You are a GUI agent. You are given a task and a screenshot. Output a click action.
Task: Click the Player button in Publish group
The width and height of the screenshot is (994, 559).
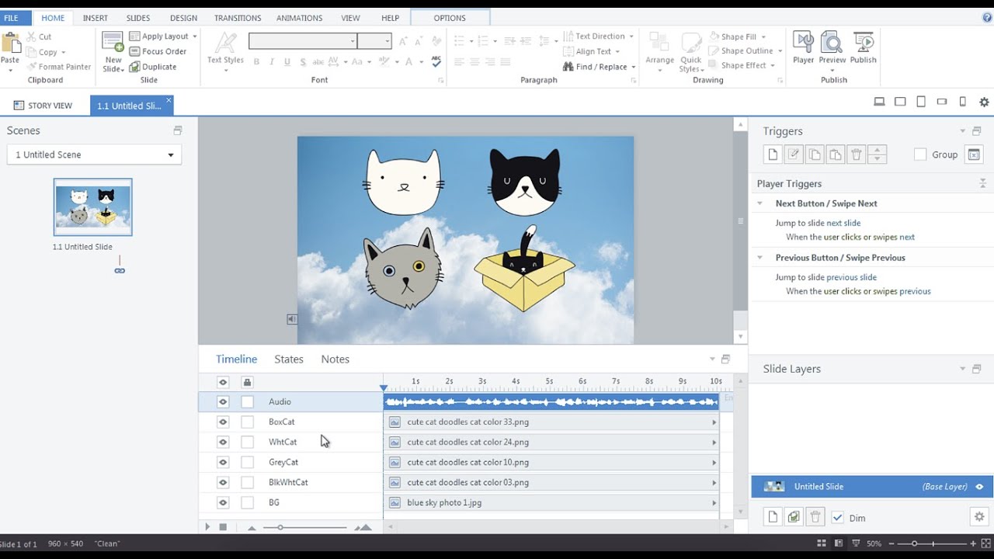(803, 47)
